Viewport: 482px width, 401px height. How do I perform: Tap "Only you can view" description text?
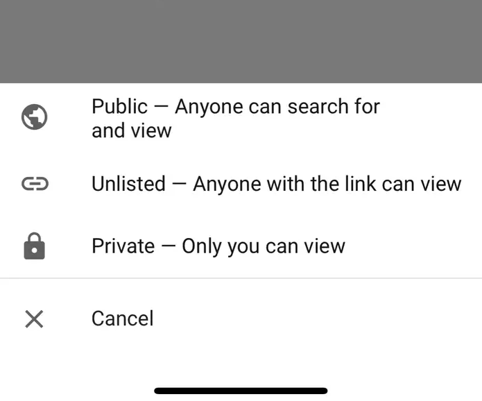coord(264,246)
